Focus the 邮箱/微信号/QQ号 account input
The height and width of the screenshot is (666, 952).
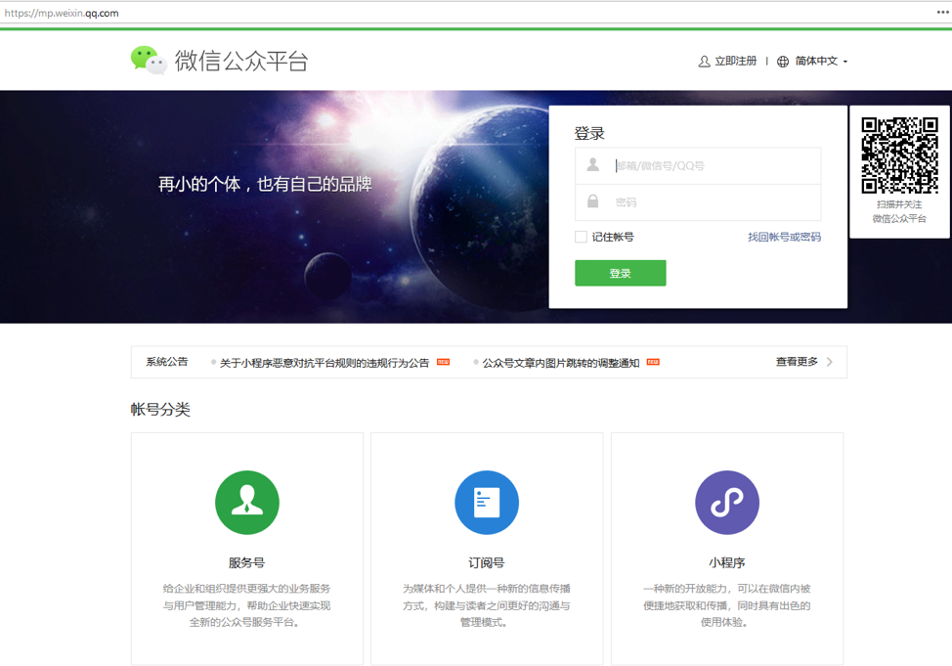point(698,166)
